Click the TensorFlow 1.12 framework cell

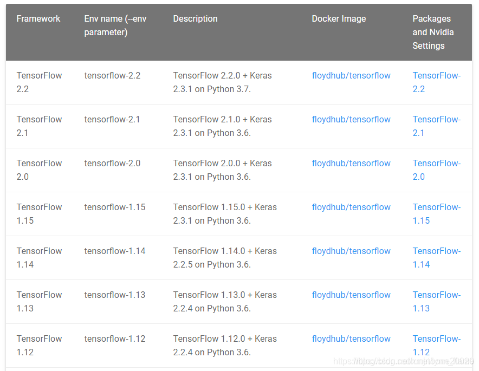point(39,346)
